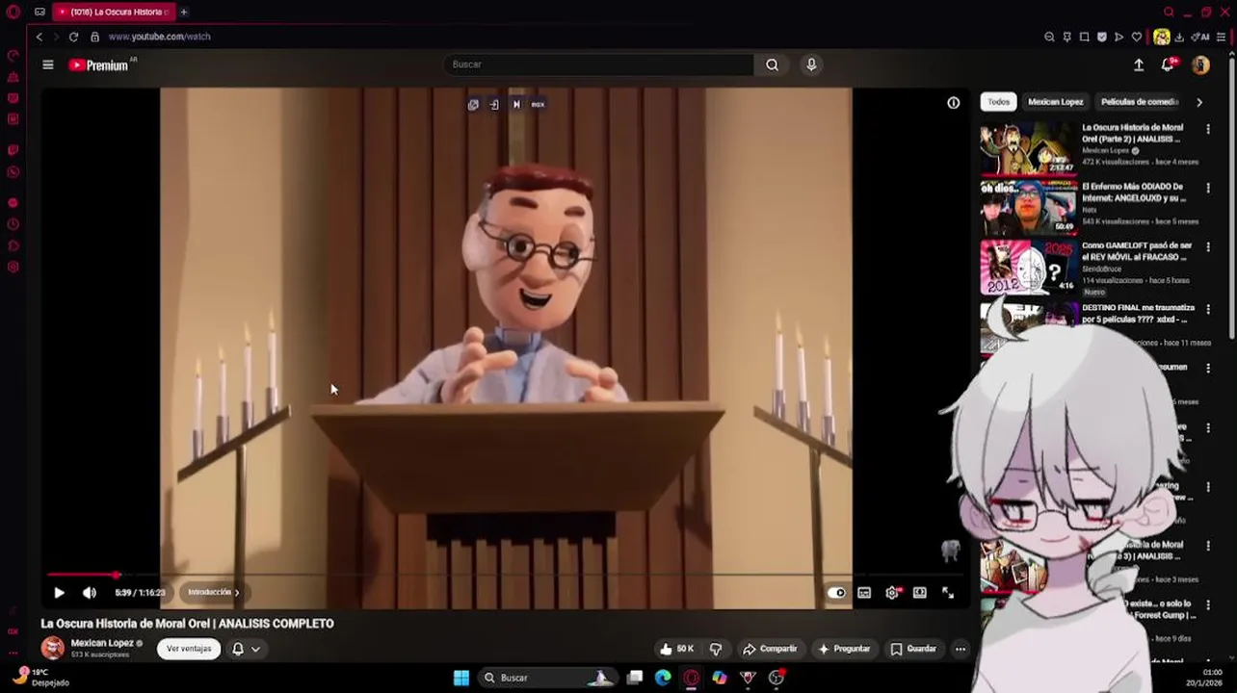Open the Opera zoom out toolbar icon

1049,37
